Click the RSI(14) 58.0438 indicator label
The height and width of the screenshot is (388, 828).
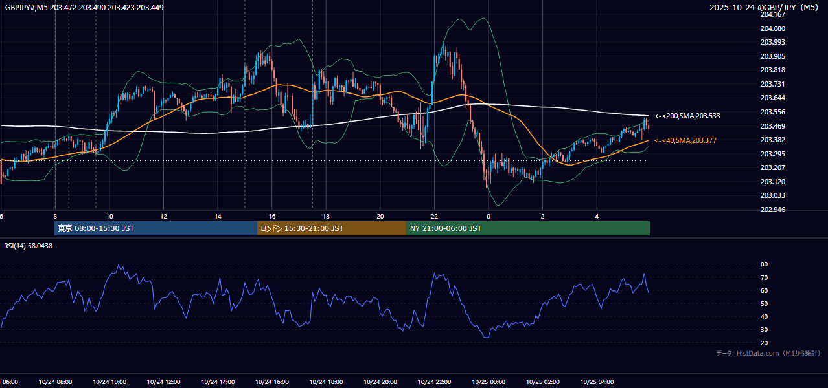(x=29, y=246)
